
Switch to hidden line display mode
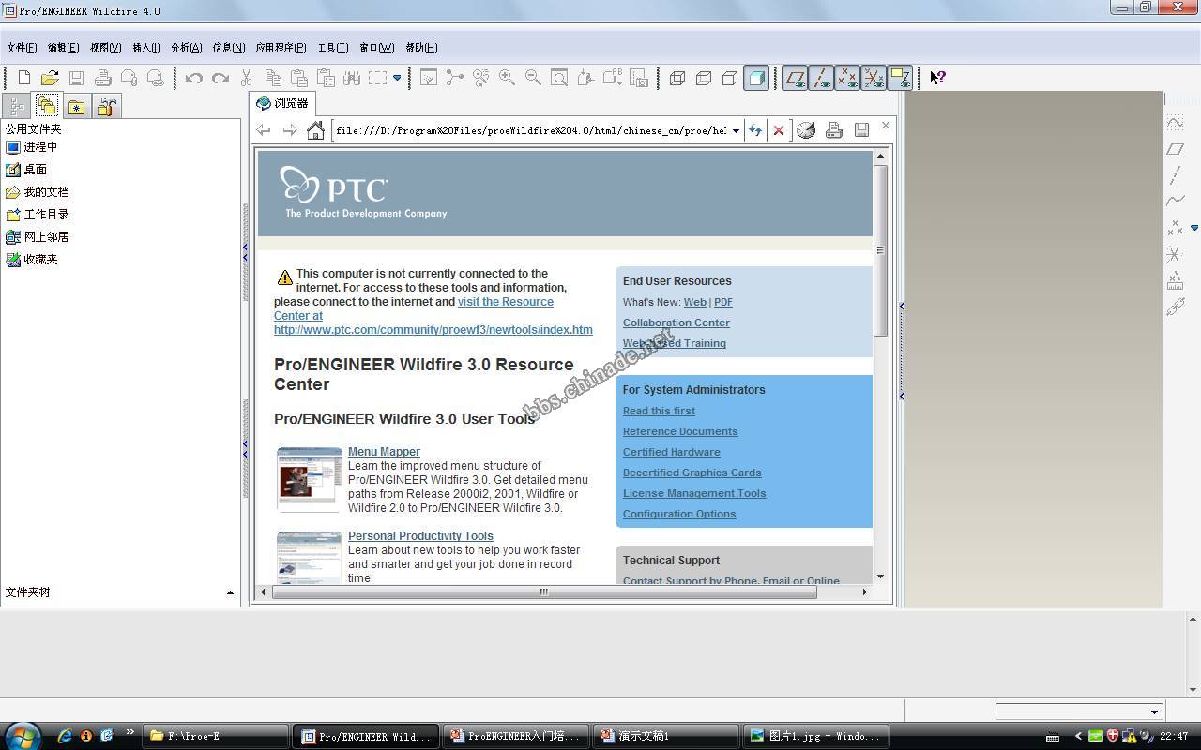pos(704,78)
